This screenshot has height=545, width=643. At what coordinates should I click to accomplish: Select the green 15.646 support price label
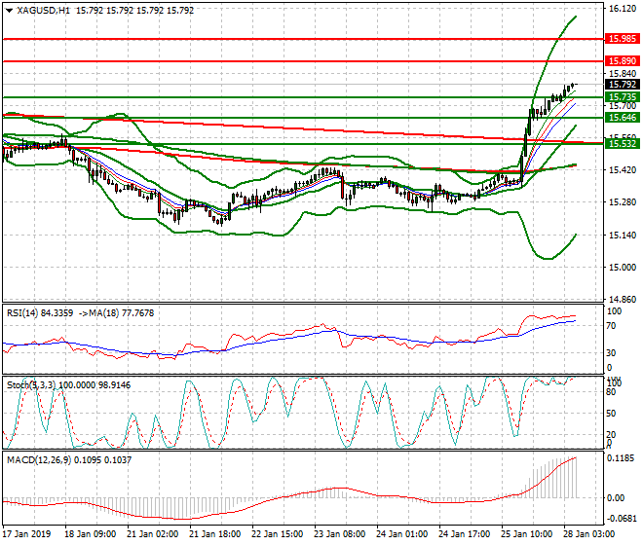coord(622,118)
